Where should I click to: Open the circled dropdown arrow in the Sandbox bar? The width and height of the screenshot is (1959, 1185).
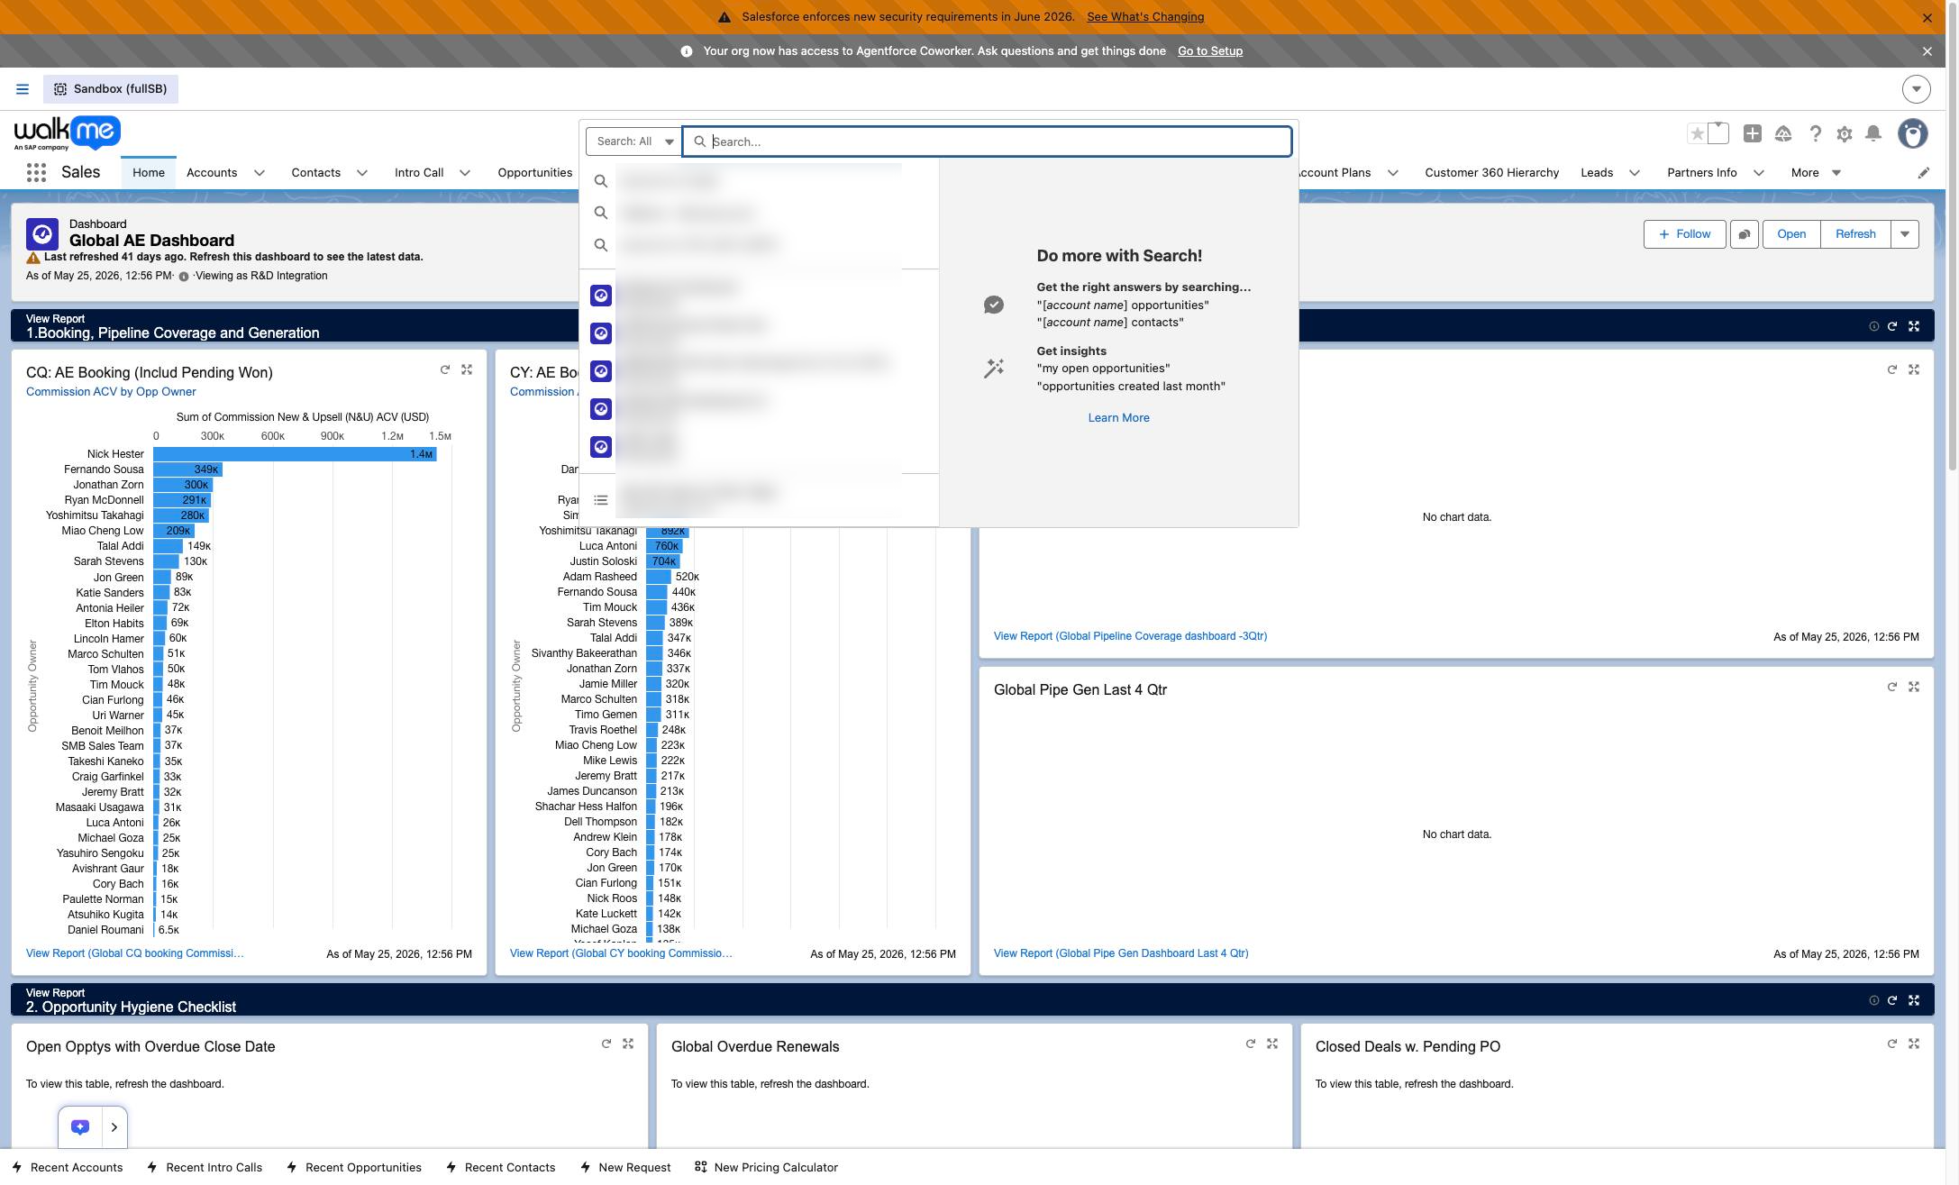click(x=1917, y=89)
